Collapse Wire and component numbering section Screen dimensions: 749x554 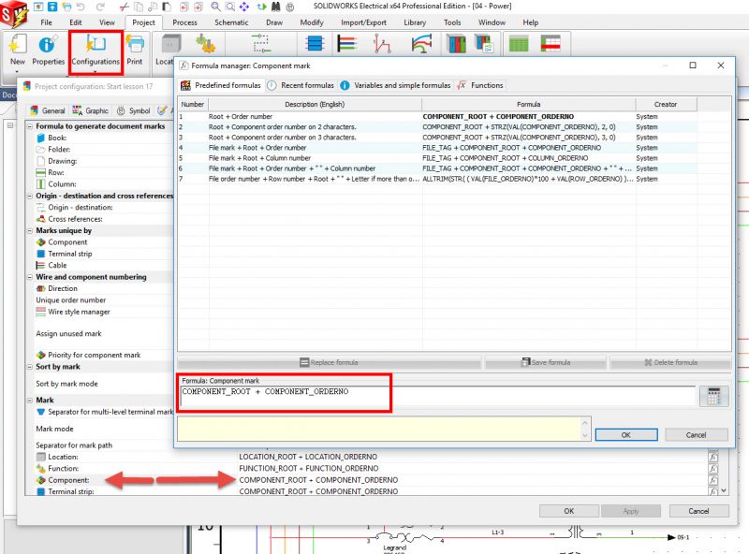[x=30, y=277]
